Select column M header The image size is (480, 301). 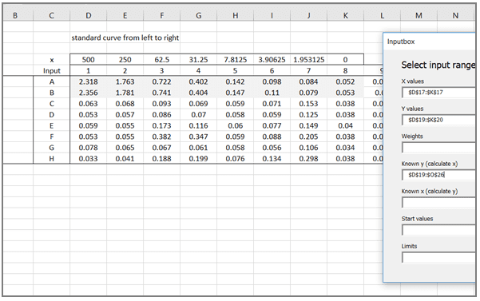419,15
